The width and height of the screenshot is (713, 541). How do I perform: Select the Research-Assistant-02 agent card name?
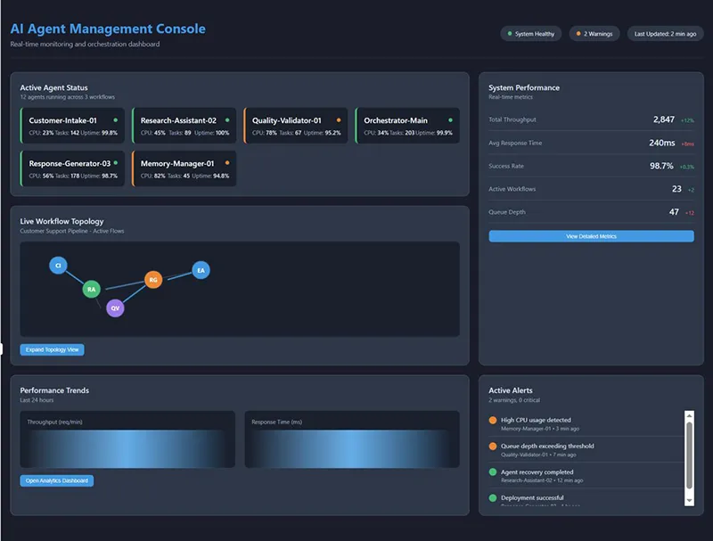(178, 120)
